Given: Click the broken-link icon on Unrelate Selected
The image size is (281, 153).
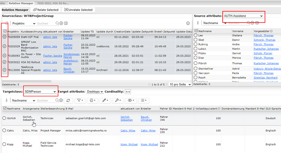Looking at the screenshot, I should pyautogui.click(x=66, y=10).
